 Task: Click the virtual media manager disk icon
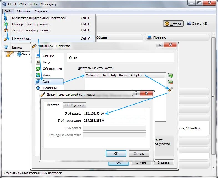point(6,18)
